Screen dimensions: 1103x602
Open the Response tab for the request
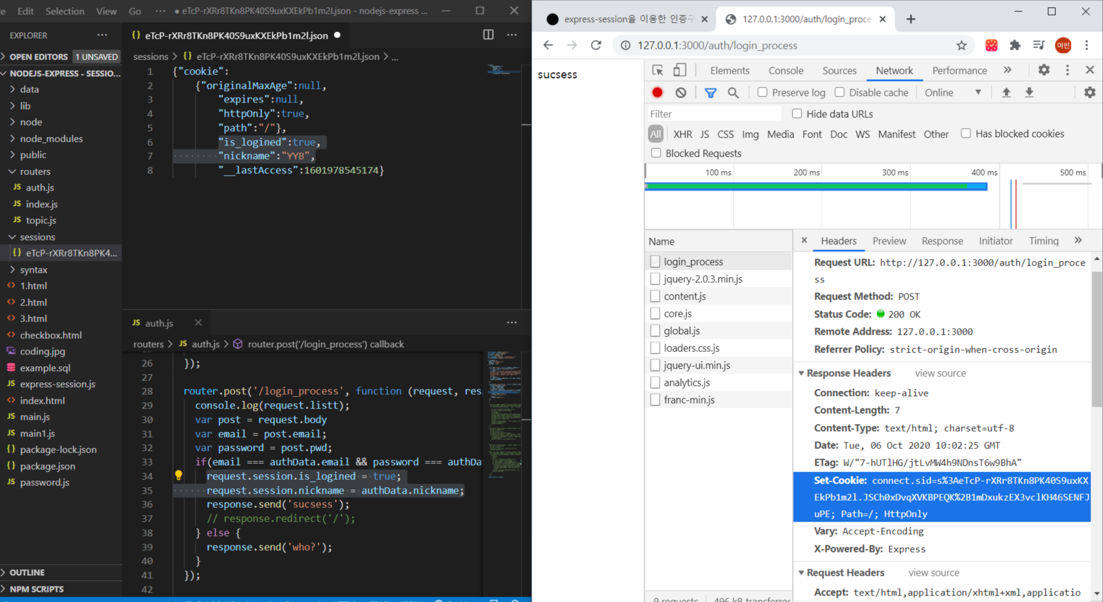942,241
